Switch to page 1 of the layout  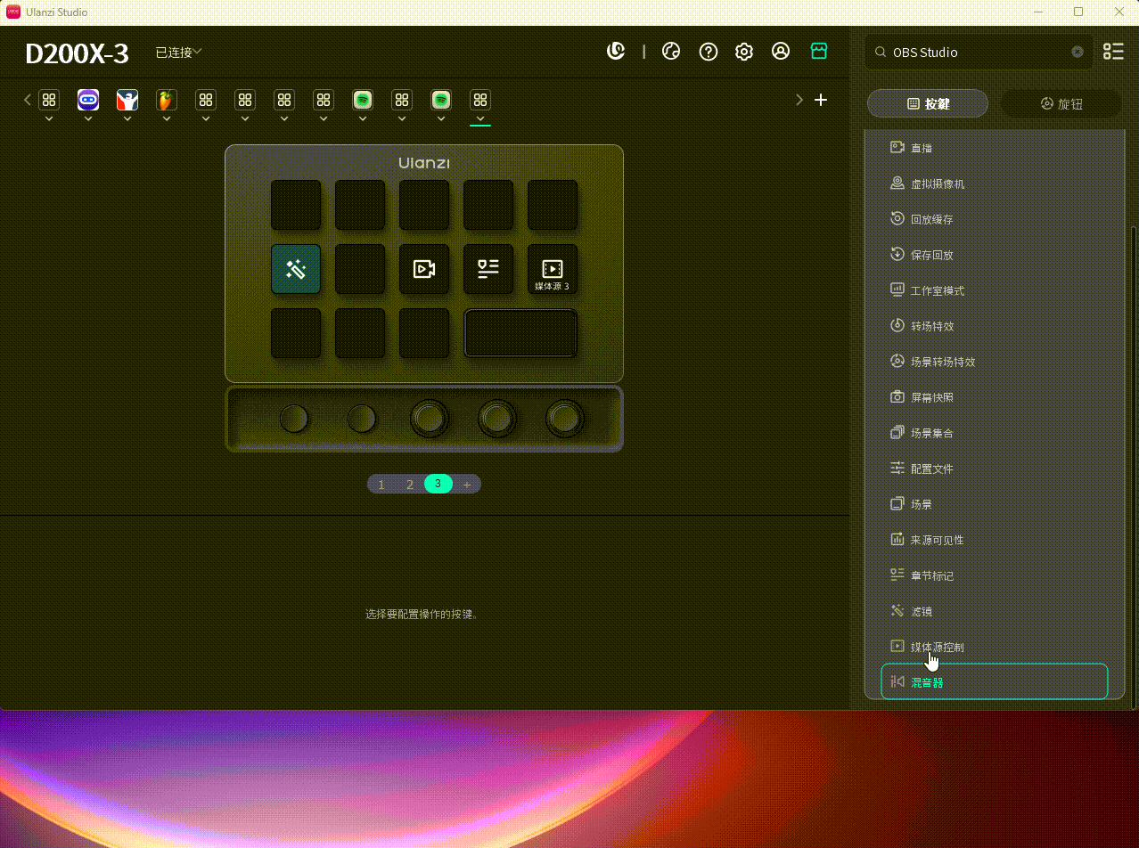(381, 485)
